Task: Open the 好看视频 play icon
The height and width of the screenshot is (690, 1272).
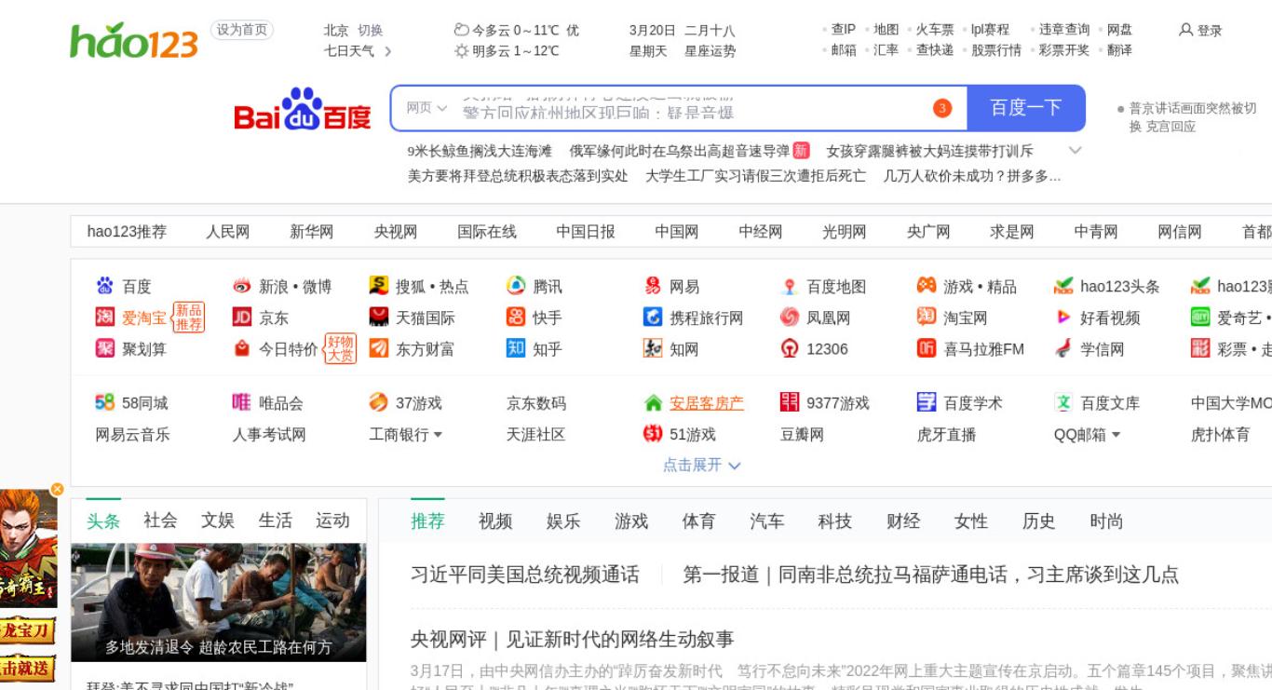Action: click(x=1063, y=318)
